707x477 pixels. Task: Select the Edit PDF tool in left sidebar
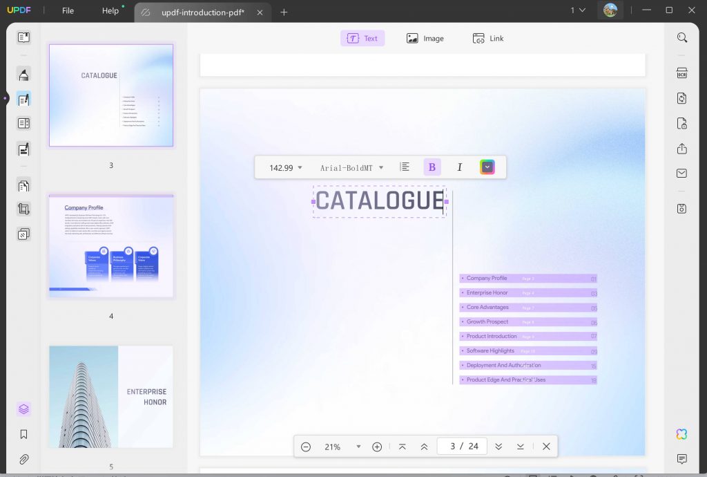pyautogui.click(x=23, y=99)
